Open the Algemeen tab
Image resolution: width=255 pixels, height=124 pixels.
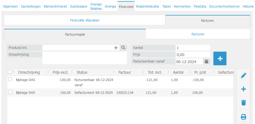click(x=10, y=7)
